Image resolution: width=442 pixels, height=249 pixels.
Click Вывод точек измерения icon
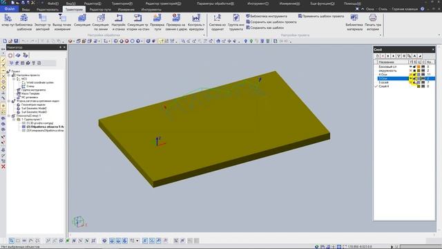61,22
